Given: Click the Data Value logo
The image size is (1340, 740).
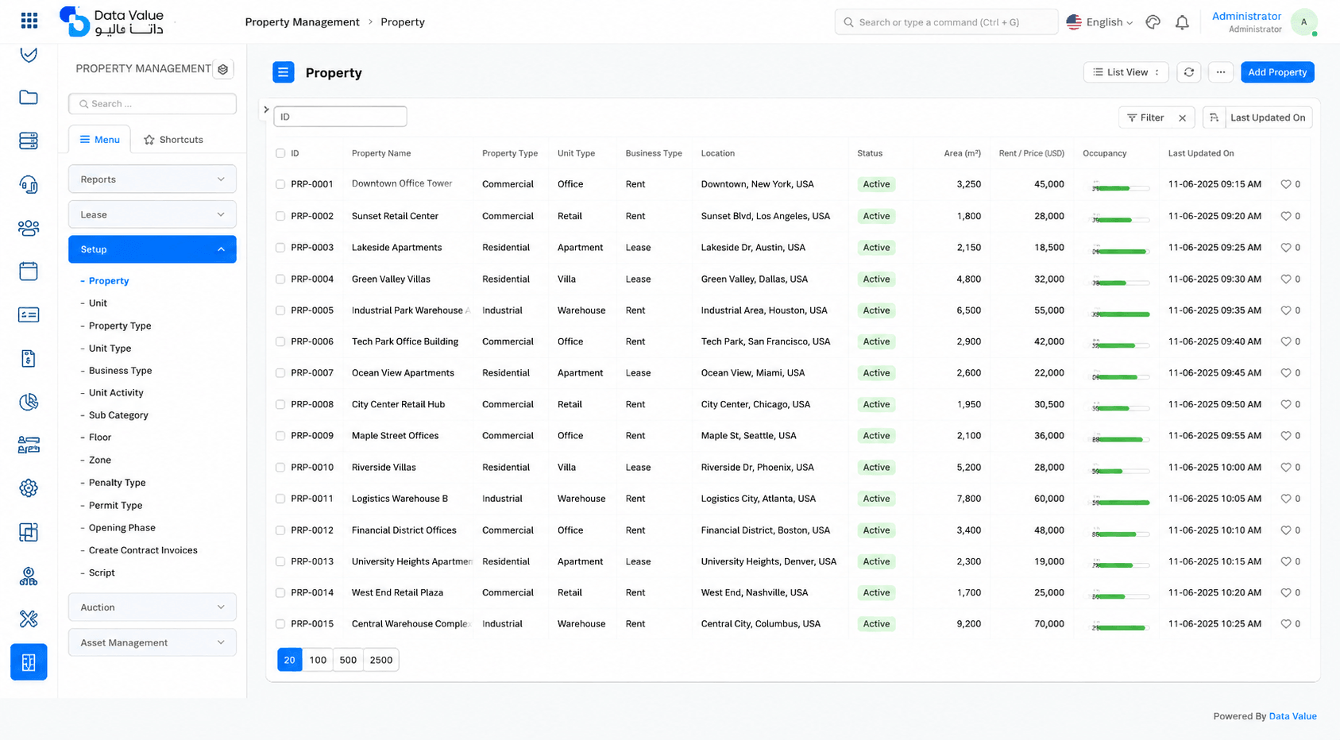Looking at the screenshot, I should tap(111, 21).
